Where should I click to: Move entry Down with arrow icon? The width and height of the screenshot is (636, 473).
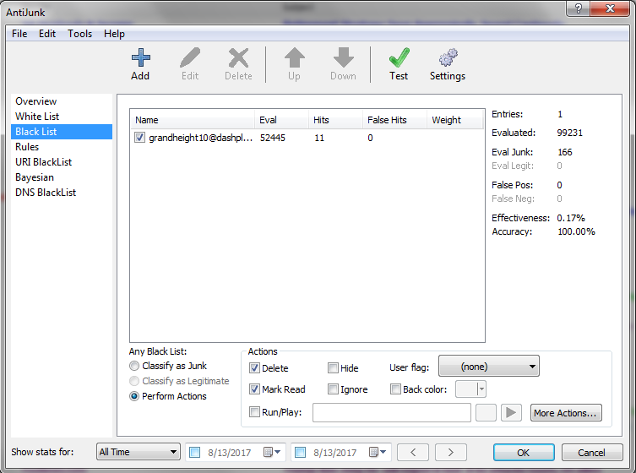point(344,57)
